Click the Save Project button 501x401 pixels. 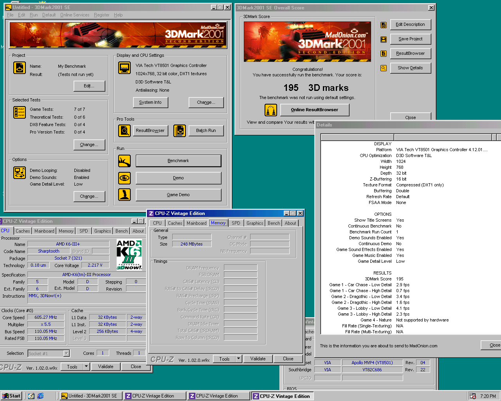pos(410,39)
